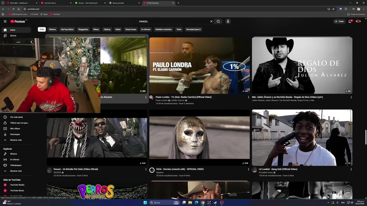Switch to Nueva pestaña tab
367x206 pixels.
(124, 3)
